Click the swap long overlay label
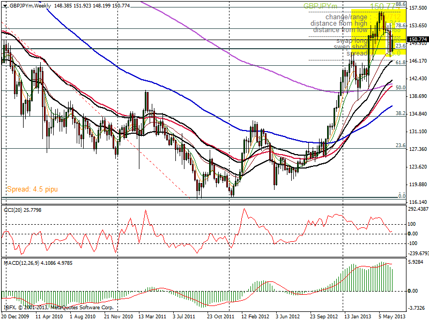 352,41
